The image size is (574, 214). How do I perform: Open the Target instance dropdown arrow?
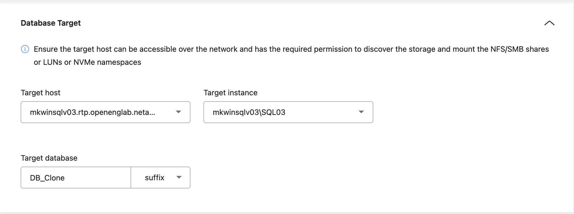click(361, 112)
